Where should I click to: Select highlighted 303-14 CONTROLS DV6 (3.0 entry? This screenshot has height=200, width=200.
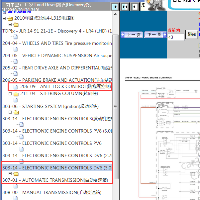pos(57,168)
